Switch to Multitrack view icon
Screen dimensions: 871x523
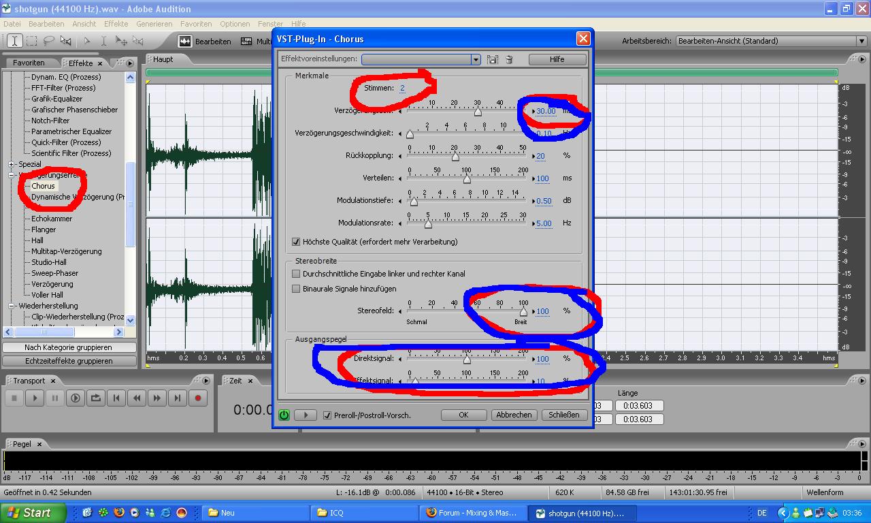coord(246,42)
